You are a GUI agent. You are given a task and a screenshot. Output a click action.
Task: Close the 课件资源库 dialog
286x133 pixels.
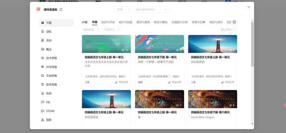[248, 7]
